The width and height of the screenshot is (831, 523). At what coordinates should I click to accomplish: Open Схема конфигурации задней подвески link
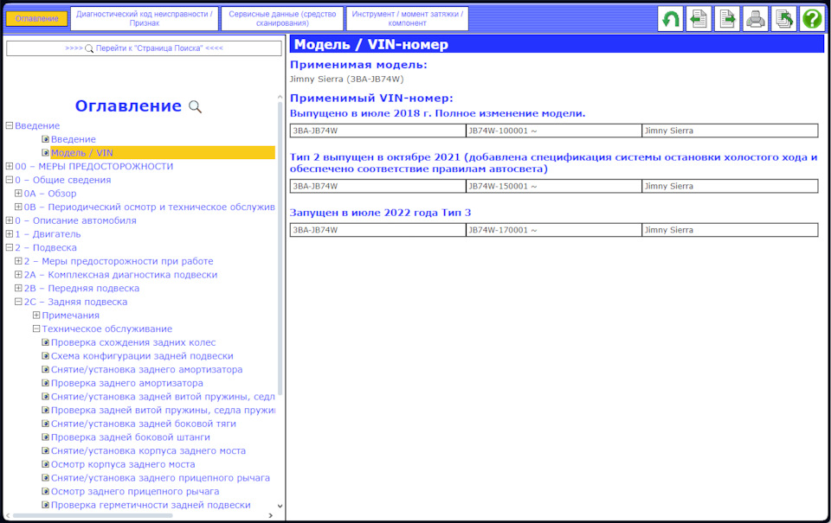[x=142, y=356]
